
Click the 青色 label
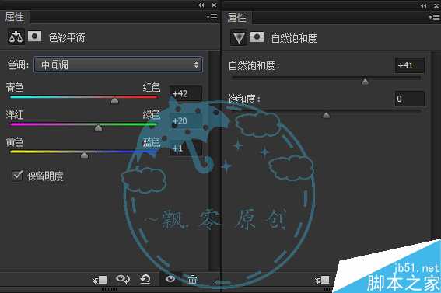pyautogui.click(x=15, y=87)
